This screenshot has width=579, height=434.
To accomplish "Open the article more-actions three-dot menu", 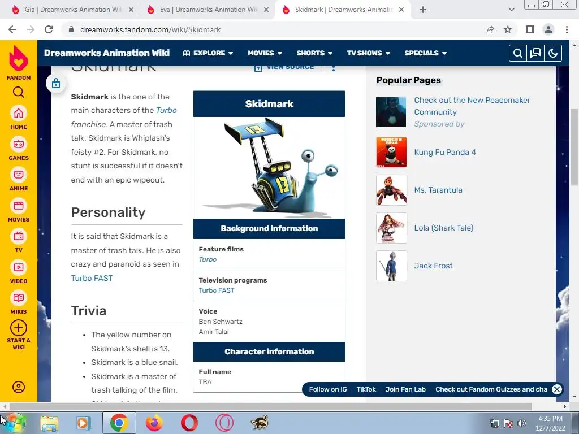I will [x=334, y=68].
